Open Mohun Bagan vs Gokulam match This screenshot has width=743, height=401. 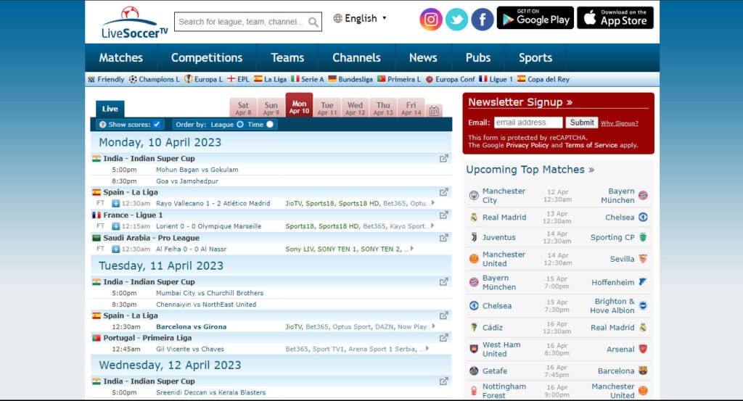197,170
